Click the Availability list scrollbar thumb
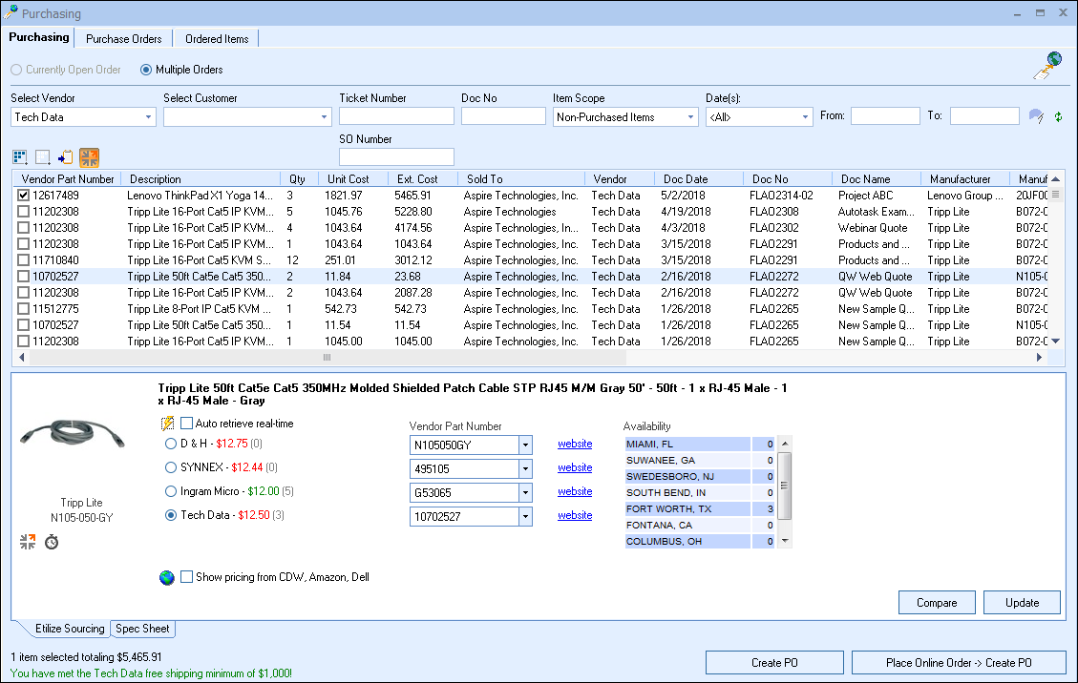The height and width of the screenshot is (683, 1078). (785, 486)
